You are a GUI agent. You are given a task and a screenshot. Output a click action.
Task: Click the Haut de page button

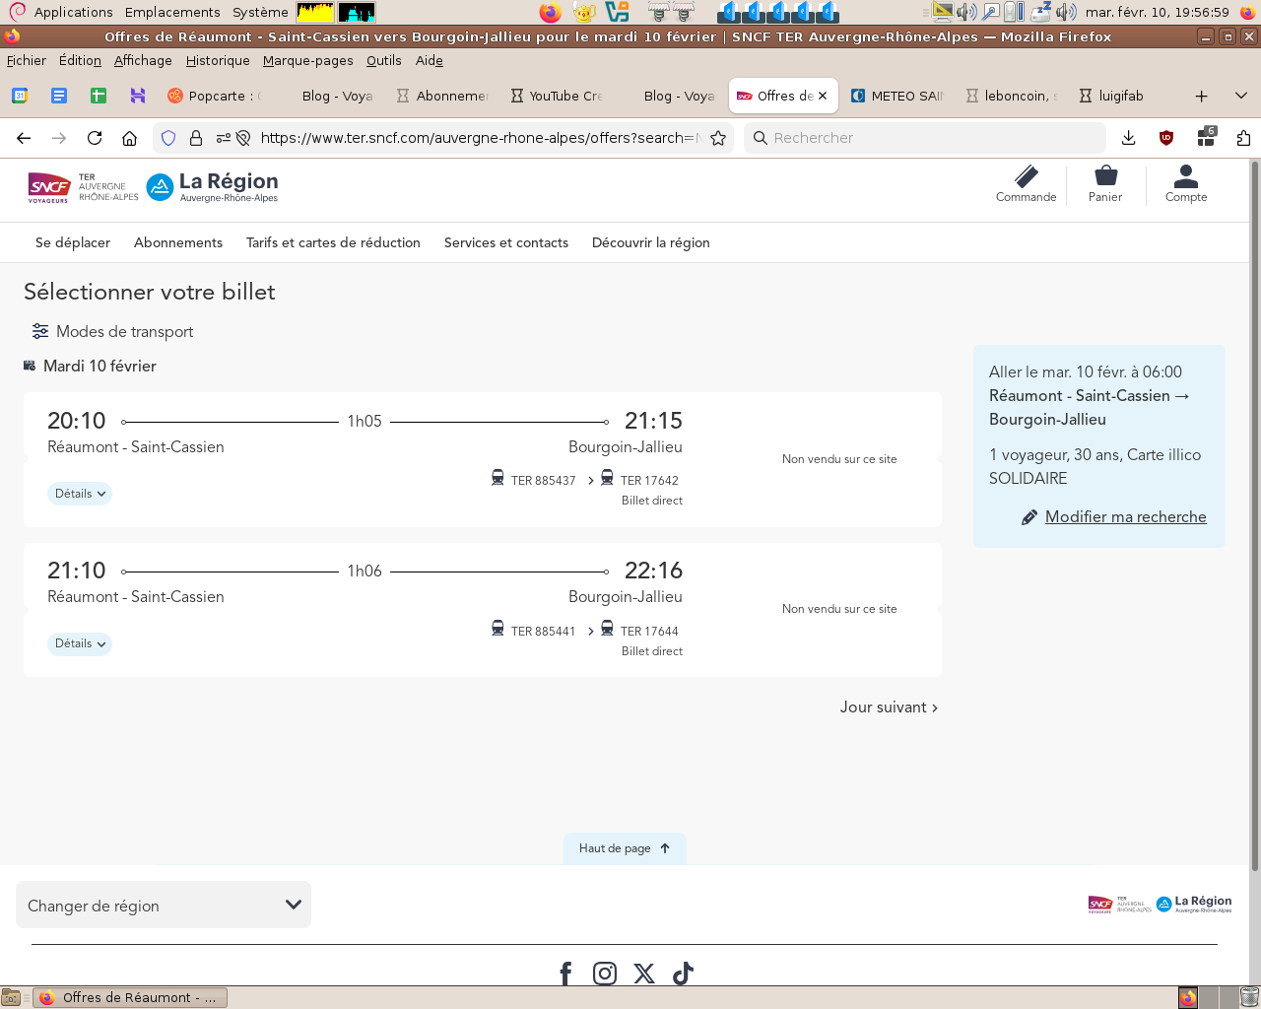coord(625,848)
